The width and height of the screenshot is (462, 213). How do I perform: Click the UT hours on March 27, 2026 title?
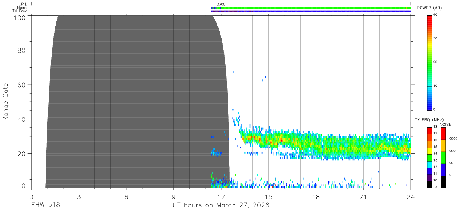221,205
